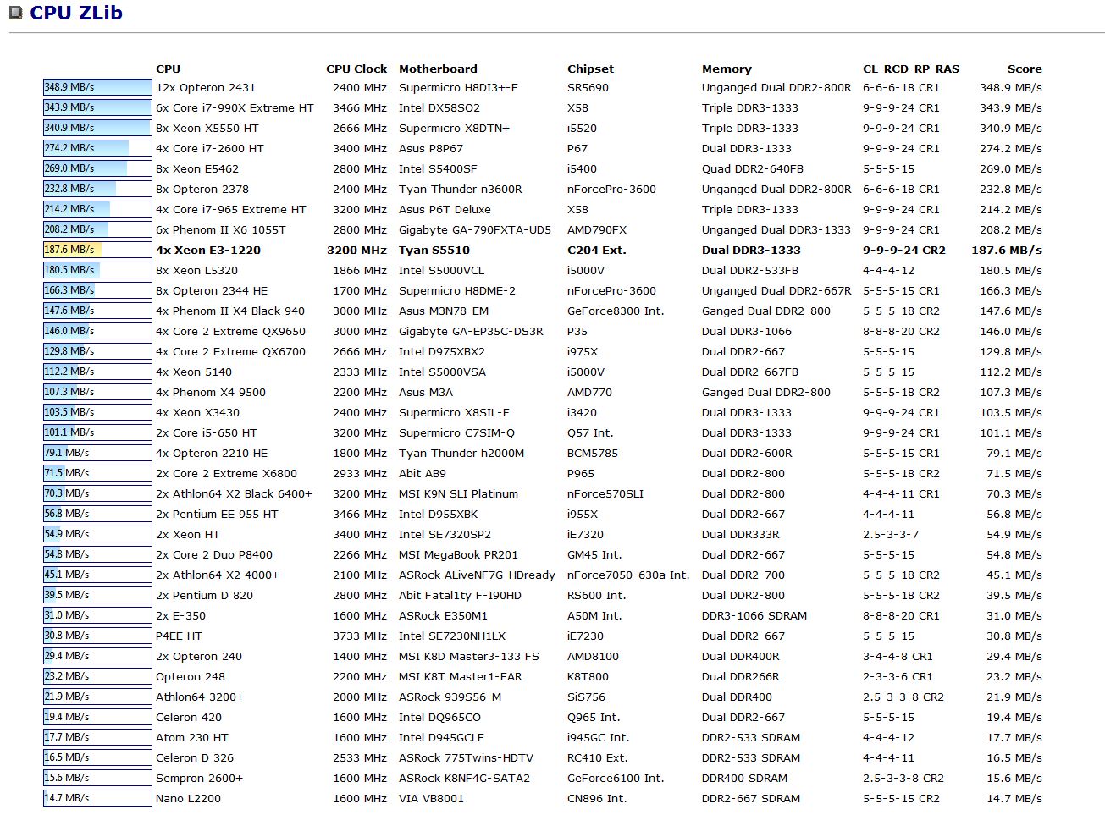Screen dimensions: 1105x815
Task: Click 4x Phenom X4 9500
Action: 211,392
